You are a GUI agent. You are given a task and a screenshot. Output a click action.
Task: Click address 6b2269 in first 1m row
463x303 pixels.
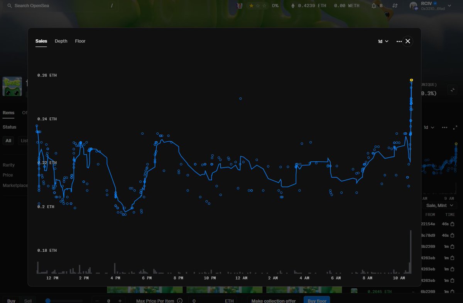428,246
